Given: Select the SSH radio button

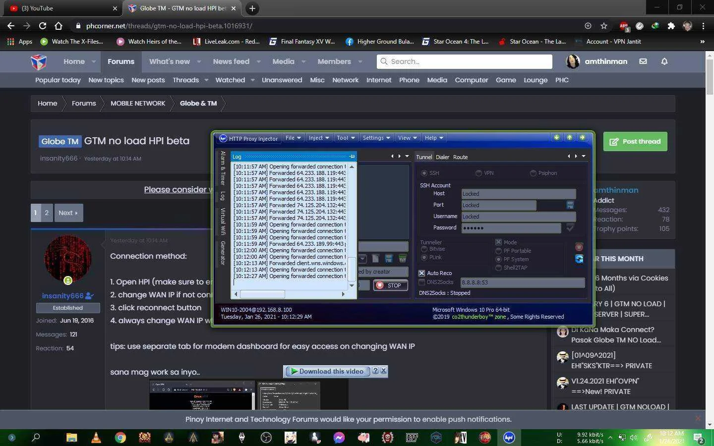Looking at the screenshot, I should click(424, 173).
